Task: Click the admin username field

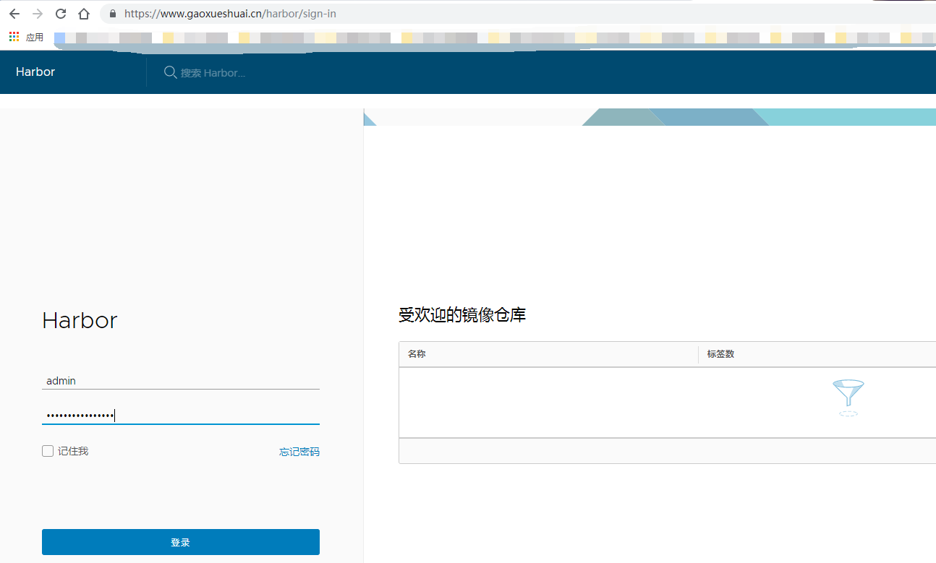Action: (x=181, y=381)
